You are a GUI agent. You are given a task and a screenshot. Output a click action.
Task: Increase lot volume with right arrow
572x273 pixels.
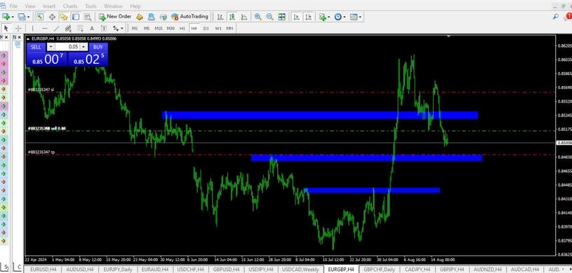[x=84, y=47]
